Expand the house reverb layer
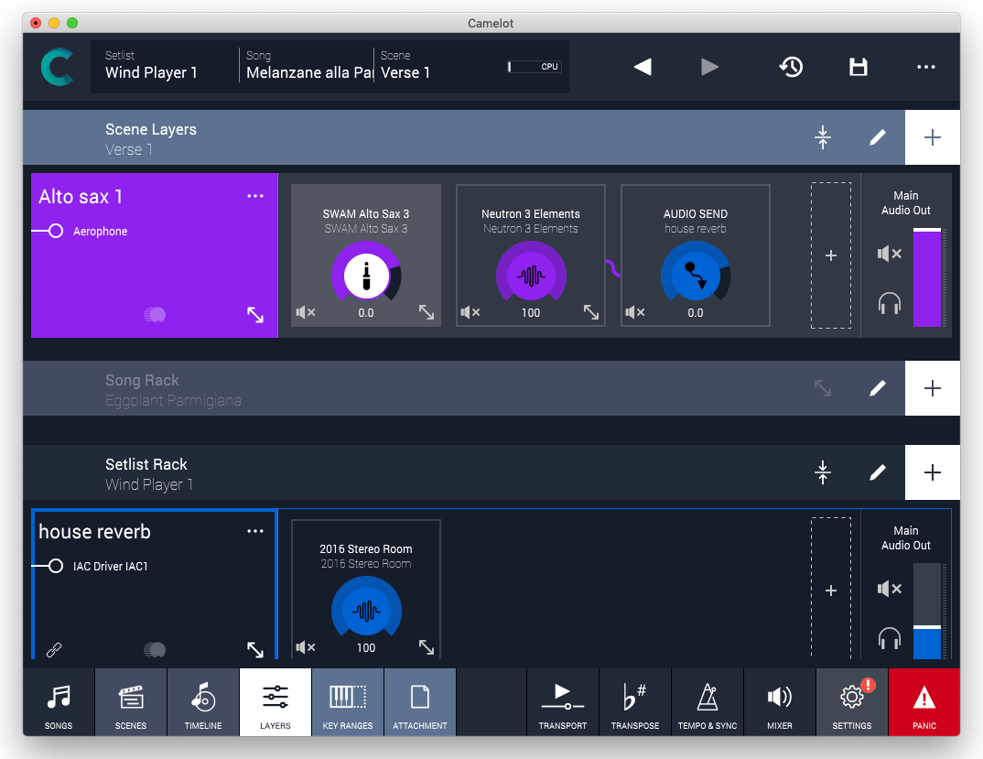This screenshot has width=983, height=759. [x=255, y=649]
